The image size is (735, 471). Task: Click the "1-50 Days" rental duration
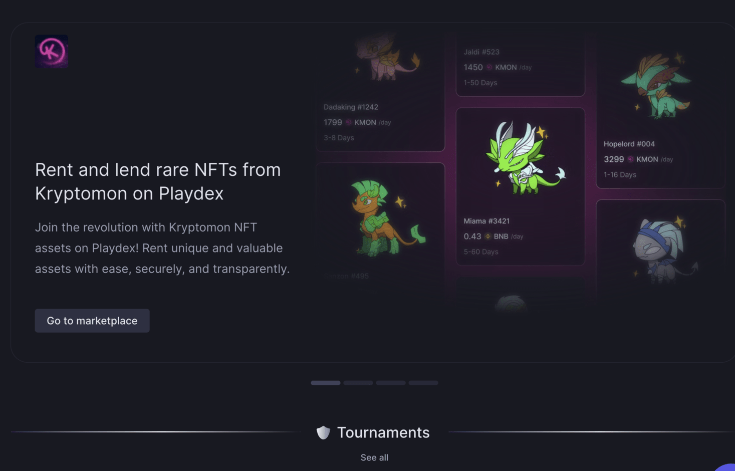pyautogui.click(x=480, y=83)
